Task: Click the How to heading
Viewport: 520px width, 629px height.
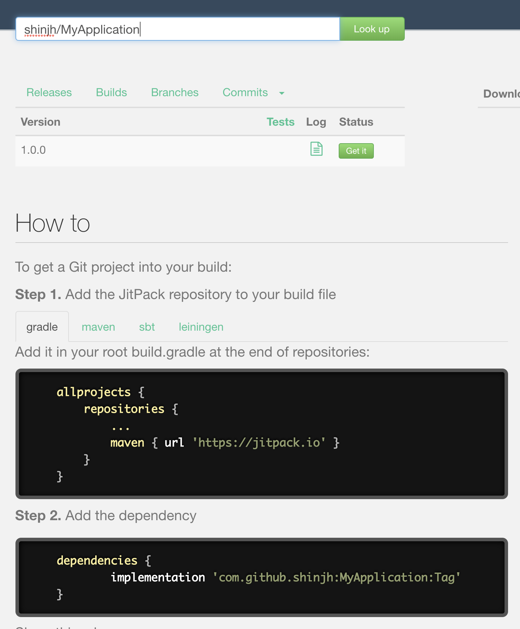Action: [53, 223]
